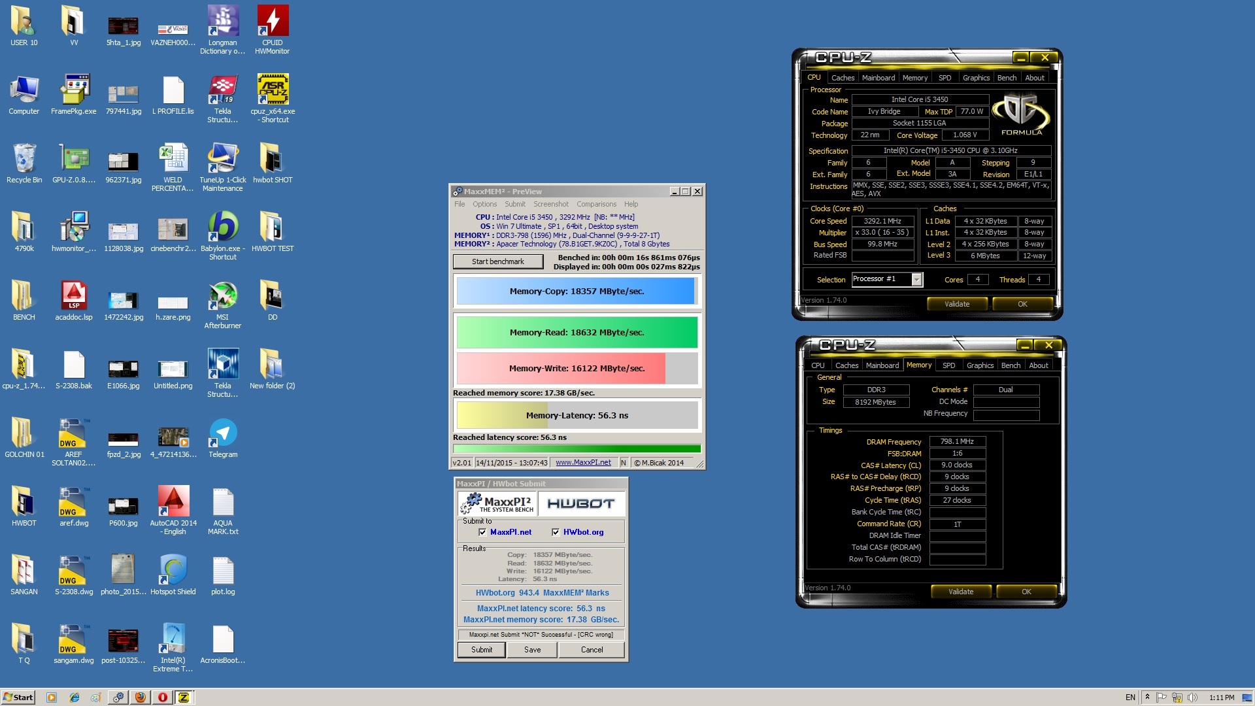Open About tab in lower CPU-Z window
The width and height of the screenshot is (1255, 706).
(1039, 365)
